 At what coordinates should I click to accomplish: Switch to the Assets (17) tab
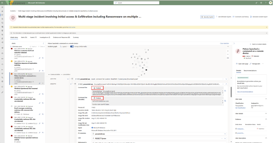[x=33, y=37]
